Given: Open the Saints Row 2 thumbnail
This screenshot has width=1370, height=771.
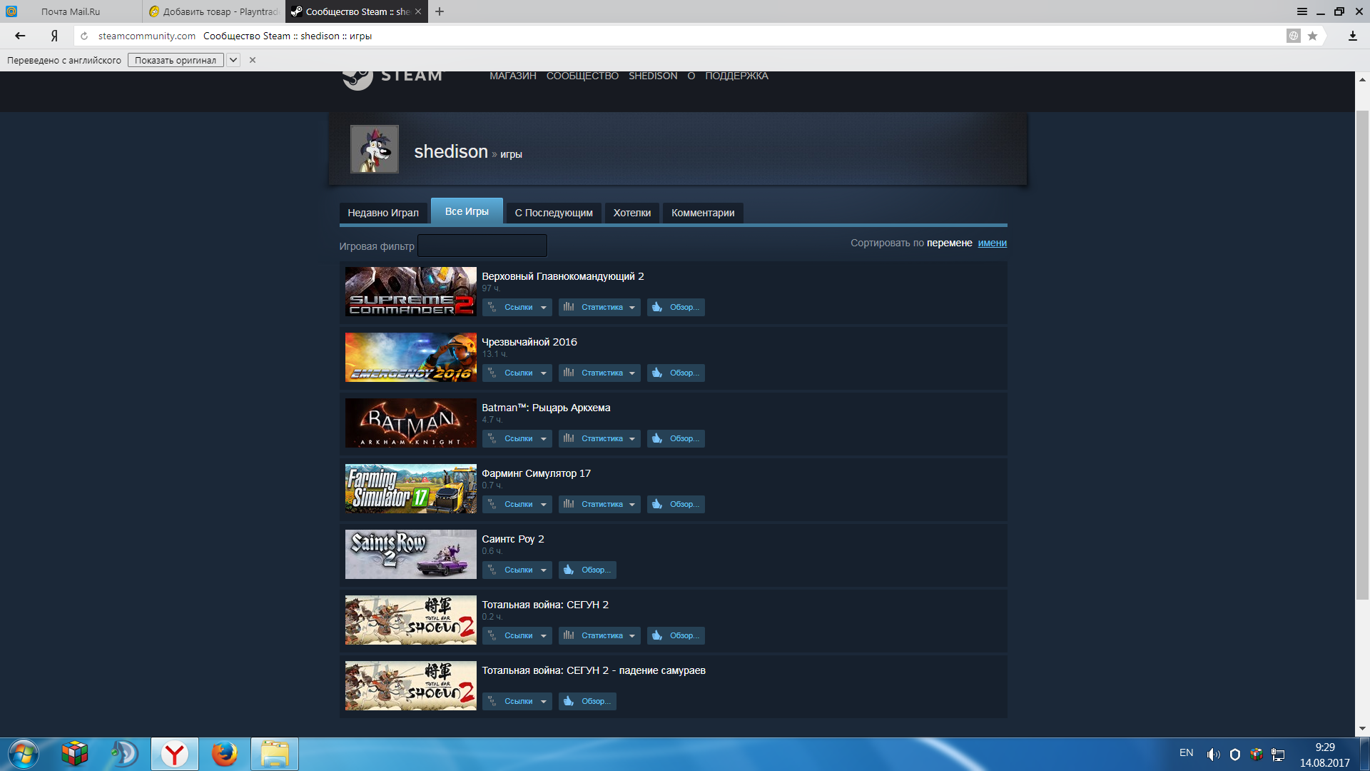Looking at the screenshot, I should tap(410, 554).
